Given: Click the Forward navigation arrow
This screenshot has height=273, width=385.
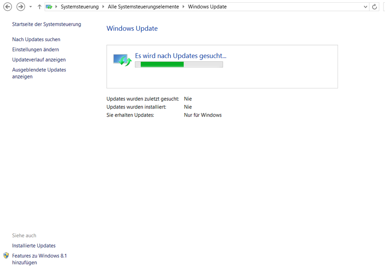Looking at the screenshot, I should pos(20,7).
